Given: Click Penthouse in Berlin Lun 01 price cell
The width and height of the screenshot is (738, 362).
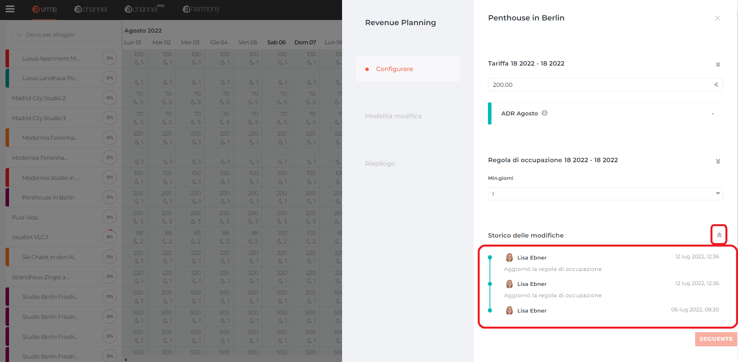Looking at the screenshot, I should coord(138,193).
